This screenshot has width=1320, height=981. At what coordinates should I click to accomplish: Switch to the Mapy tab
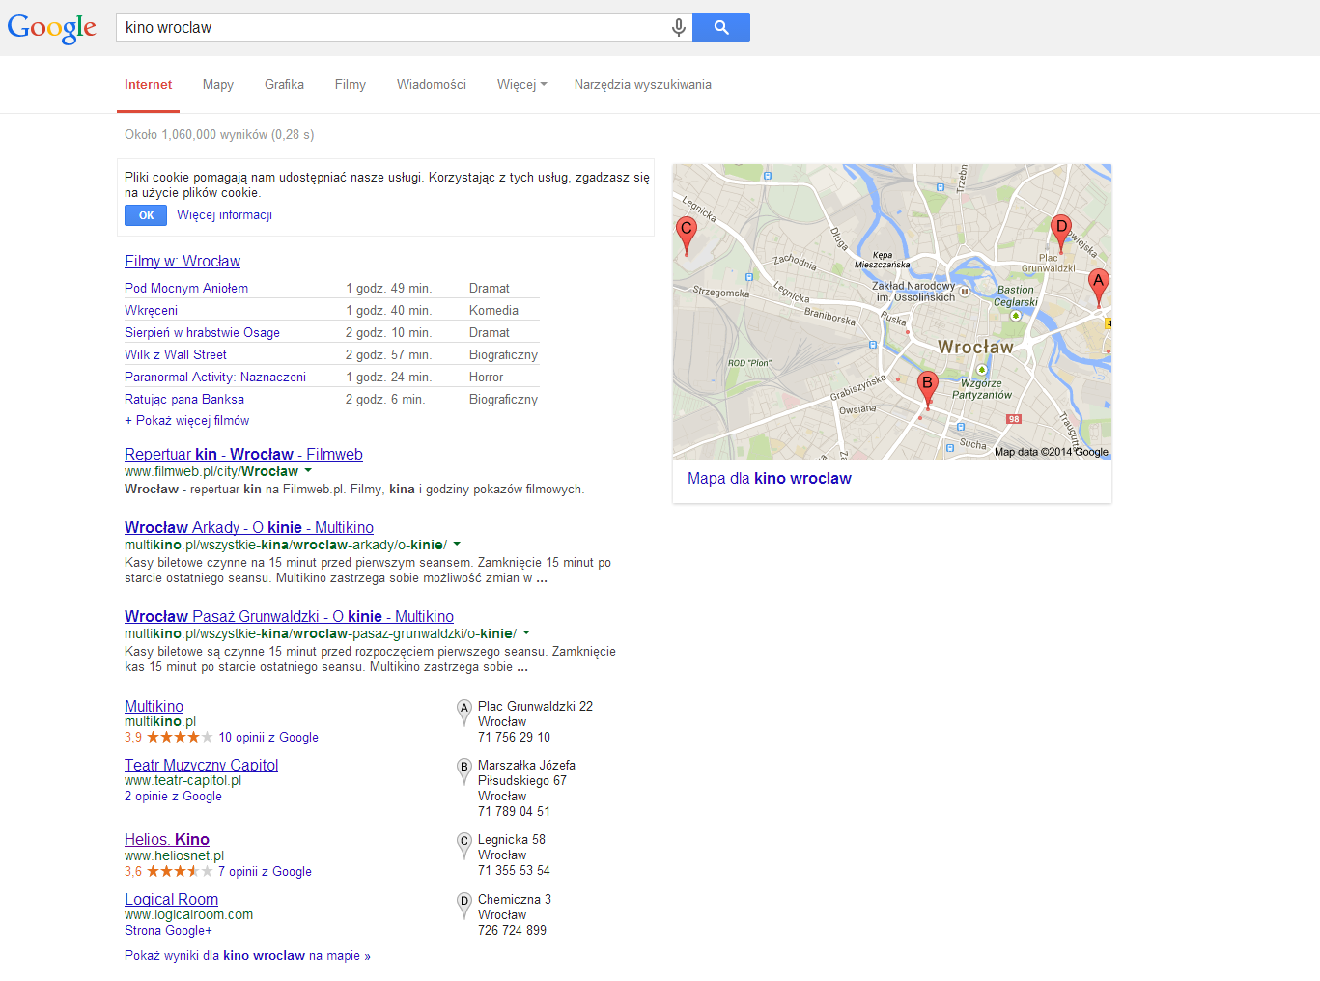click(218, 85)
